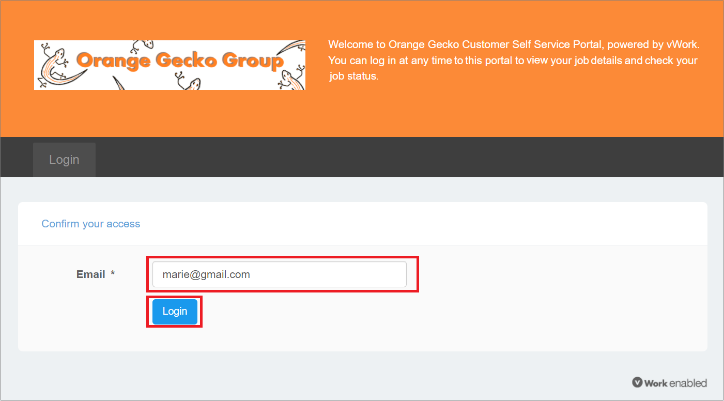Click the "Email *" field label
Image resolution: width=724 pixels, height=401 pixels.
(96, 274)
